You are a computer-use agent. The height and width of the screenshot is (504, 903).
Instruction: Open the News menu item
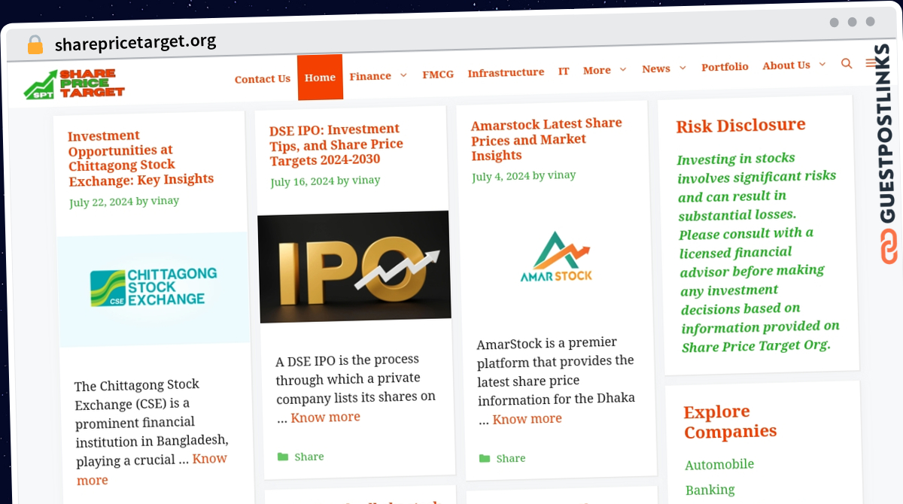pos(656,68)
